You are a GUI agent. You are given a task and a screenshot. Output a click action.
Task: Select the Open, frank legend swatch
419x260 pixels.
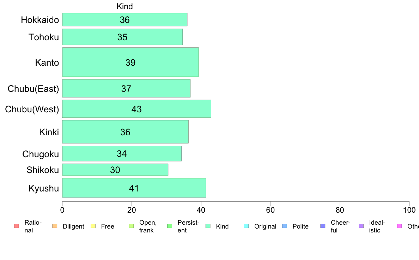[x=131, y=226]
